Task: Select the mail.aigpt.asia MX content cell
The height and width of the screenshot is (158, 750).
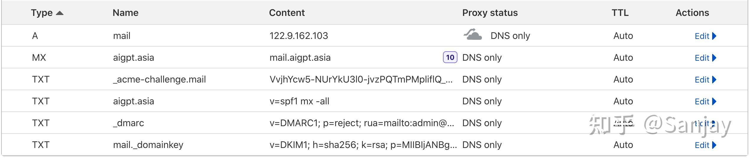Action: [300, 57]
